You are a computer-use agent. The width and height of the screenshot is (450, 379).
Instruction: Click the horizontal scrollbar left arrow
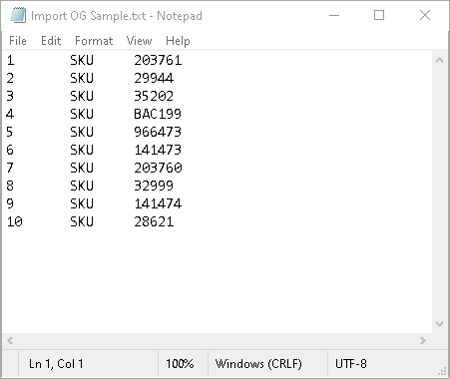tap(10, 340)
